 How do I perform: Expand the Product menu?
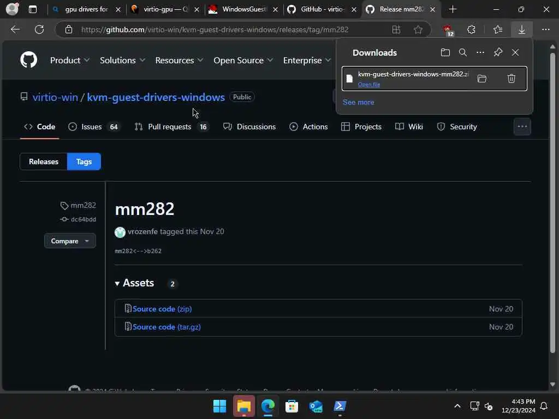(69, 60)
